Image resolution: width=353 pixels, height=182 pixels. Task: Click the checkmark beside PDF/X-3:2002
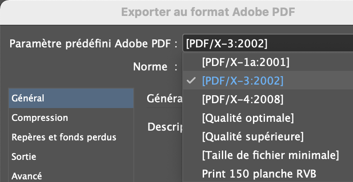tap(191, 81)
